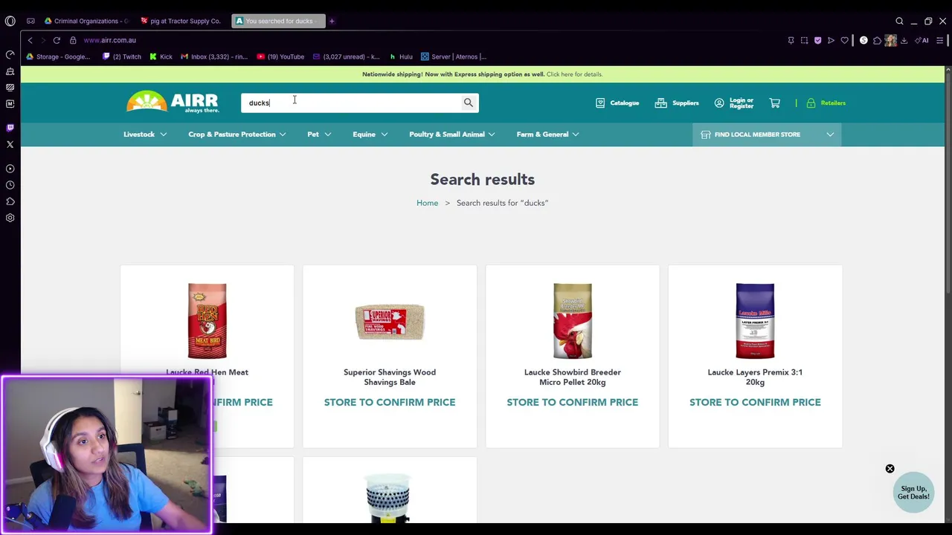This screenshot has width=952, height=535.
Task: Go to Home breadcrumb link
Action: point(427,203)
